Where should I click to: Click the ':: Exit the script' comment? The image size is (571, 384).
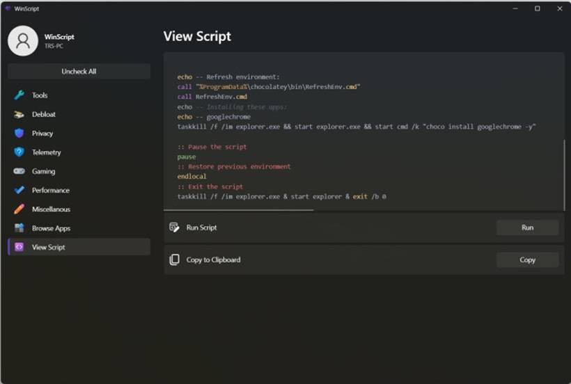(210, 186)
